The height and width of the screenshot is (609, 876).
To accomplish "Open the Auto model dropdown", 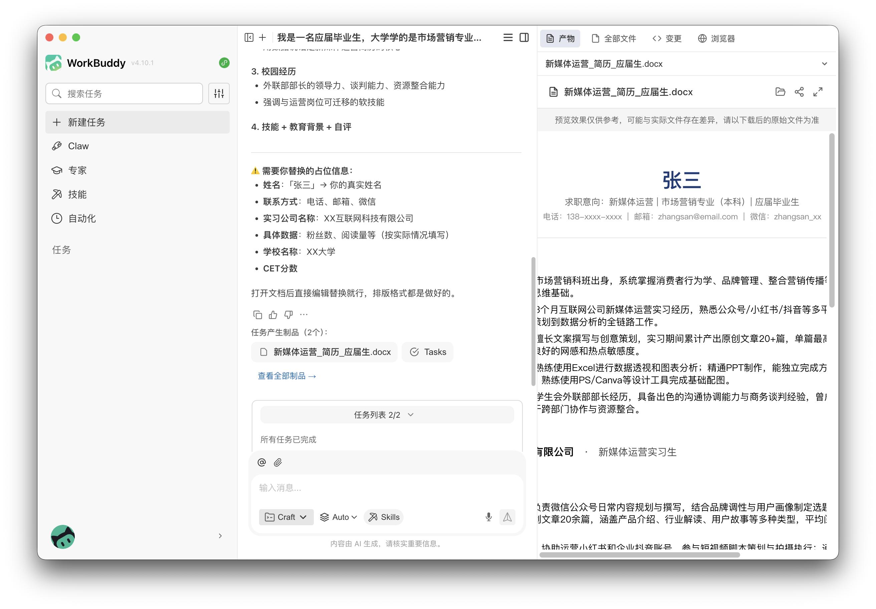I will [339, 517].
